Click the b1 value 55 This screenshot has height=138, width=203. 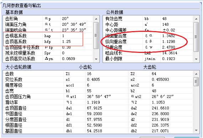89,91
